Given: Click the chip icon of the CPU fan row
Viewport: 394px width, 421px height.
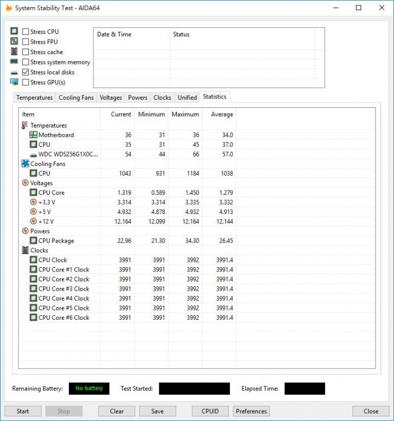Looking at the screenshot, I should 33,173.
